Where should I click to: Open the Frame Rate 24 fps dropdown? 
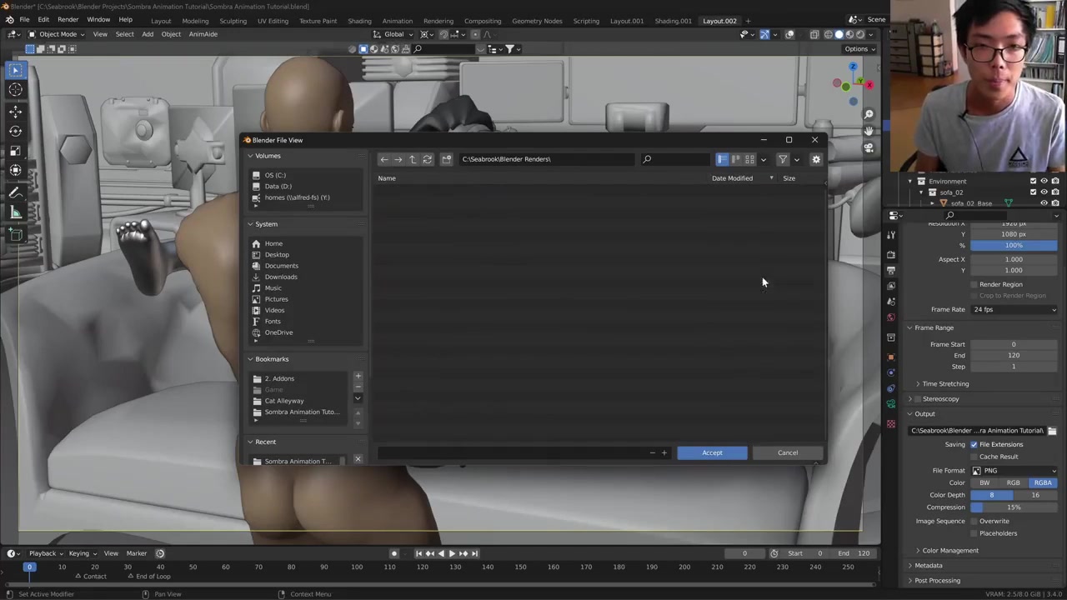[x=1014, y=309]
